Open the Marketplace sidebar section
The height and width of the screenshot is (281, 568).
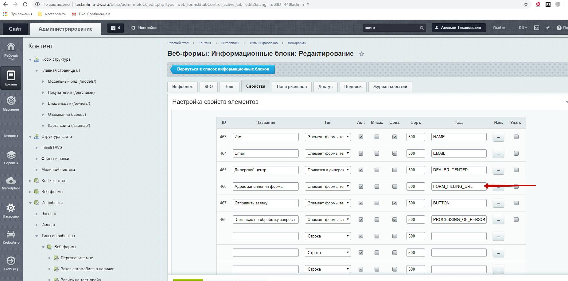tap(11, 183)
